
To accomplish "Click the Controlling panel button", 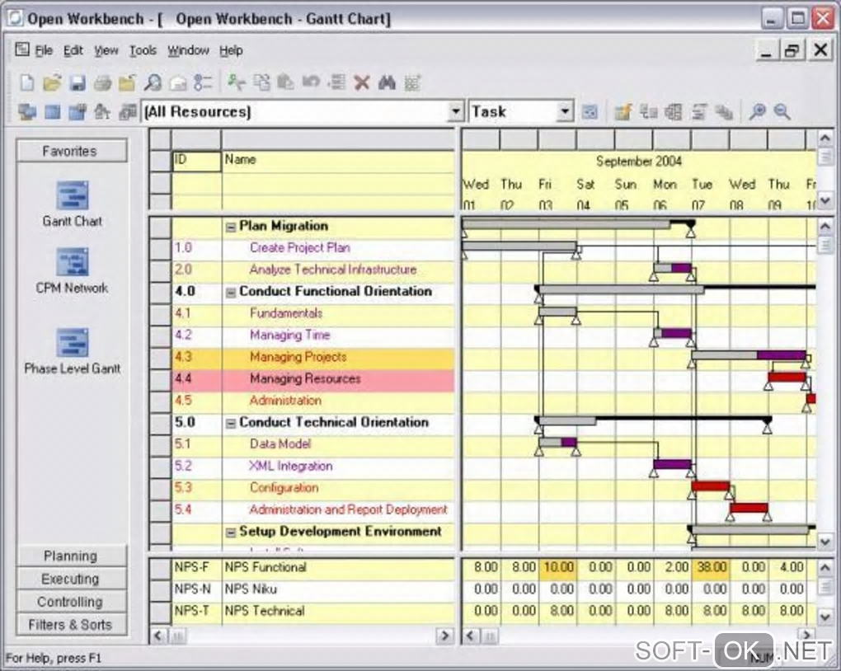I will [72, 602].
